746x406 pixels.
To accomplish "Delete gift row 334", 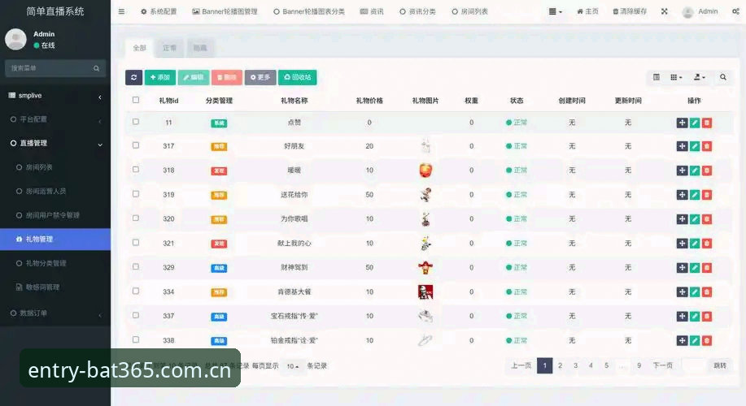I will point(707,292).
